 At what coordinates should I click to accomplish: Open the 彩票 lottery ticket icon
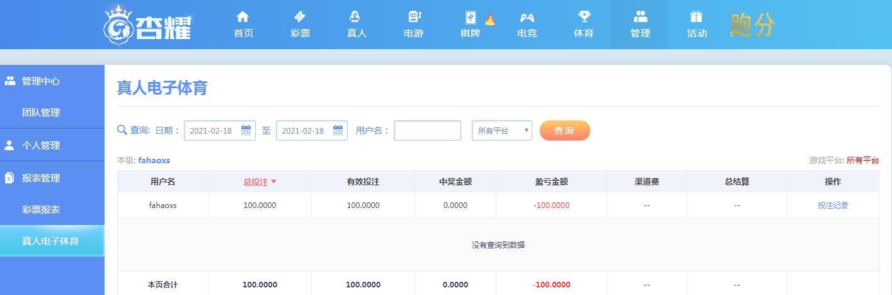point(300,16)
